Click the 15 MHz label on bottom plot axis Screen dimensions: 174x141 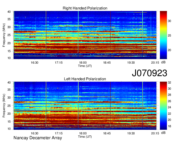coord(9,122)
